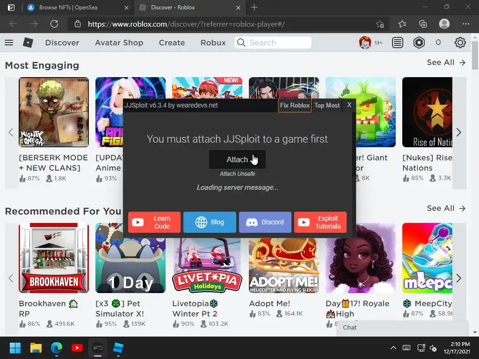Click the Attach button in JJSploit

click(237, 159)
